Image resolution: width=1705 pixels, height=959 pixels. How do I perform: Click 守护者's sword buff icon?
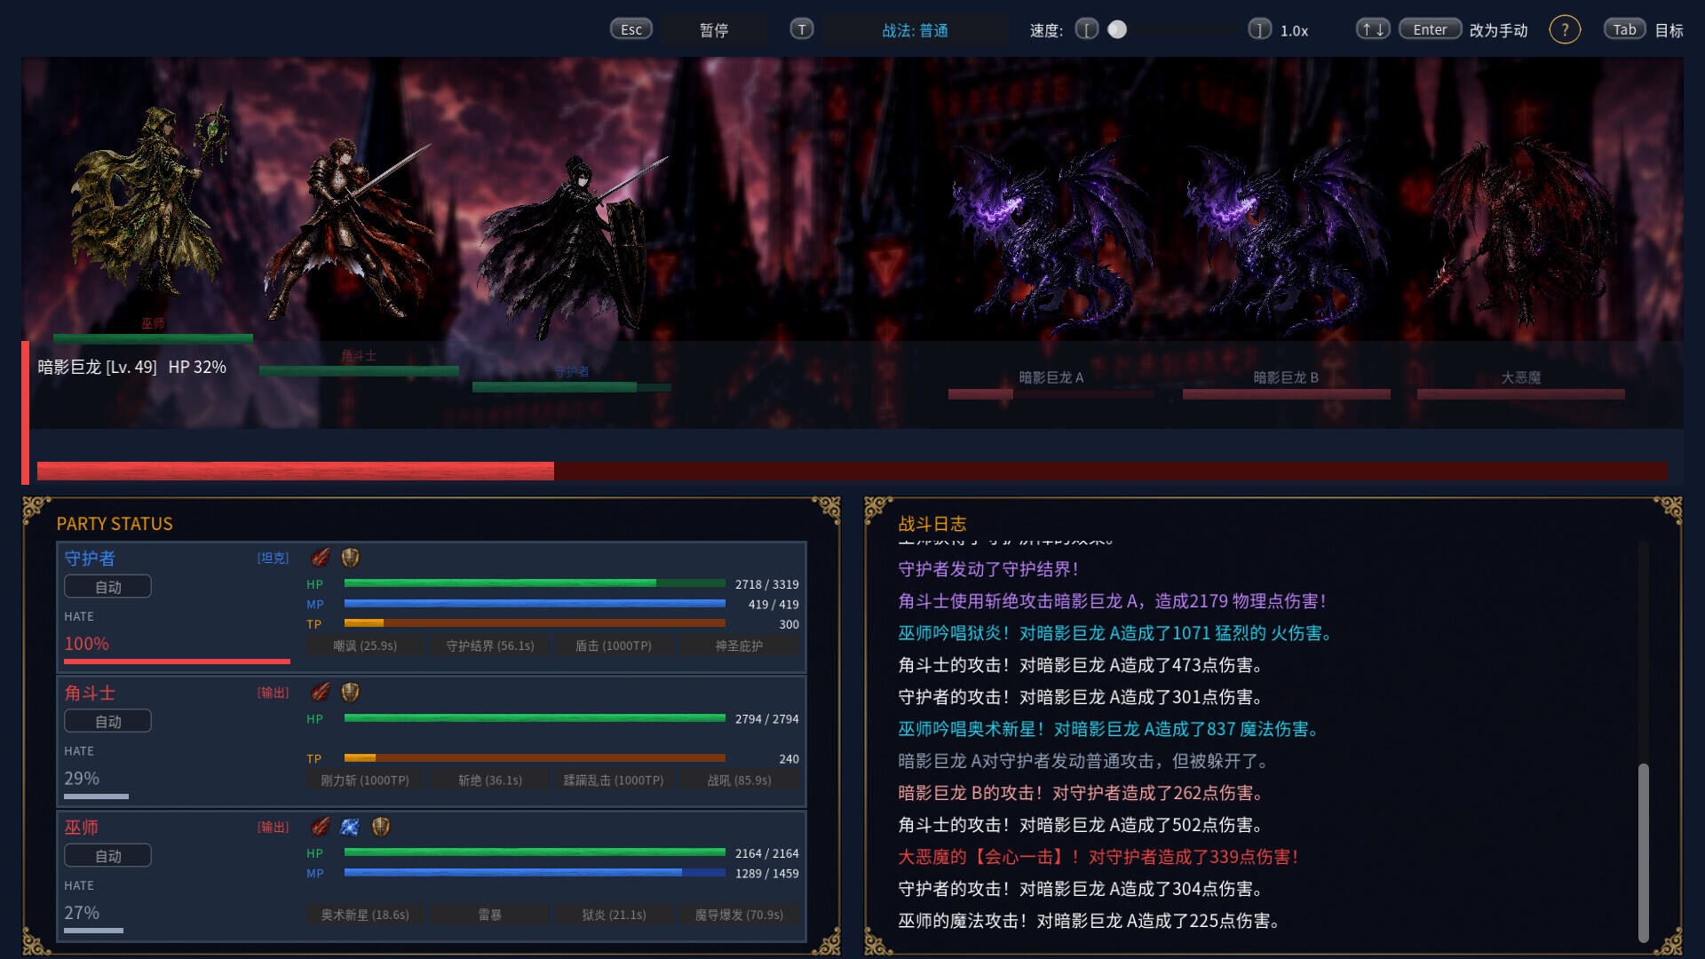coord(321,558)
